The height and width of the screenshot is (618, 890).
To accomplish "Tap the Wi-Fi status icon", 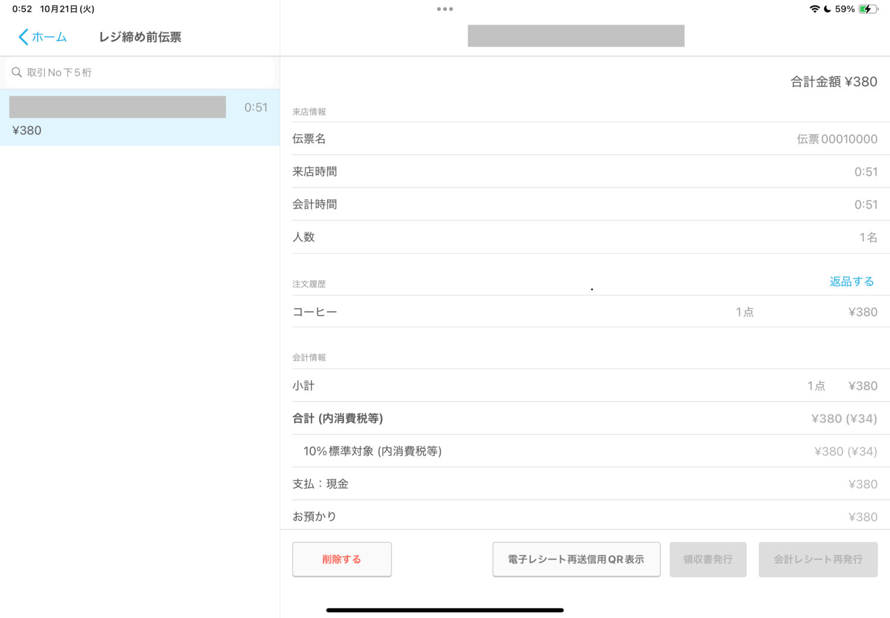I will [x=814, y=9].
